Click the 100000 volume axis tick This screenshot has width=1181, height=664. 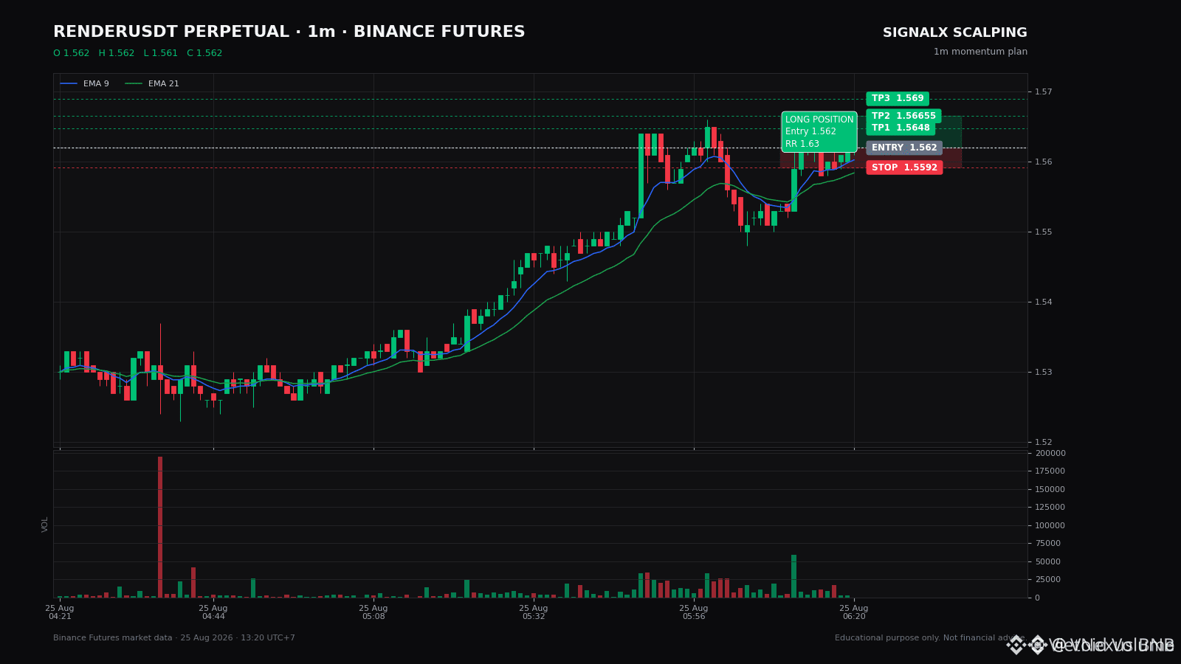coord(1050,526)
